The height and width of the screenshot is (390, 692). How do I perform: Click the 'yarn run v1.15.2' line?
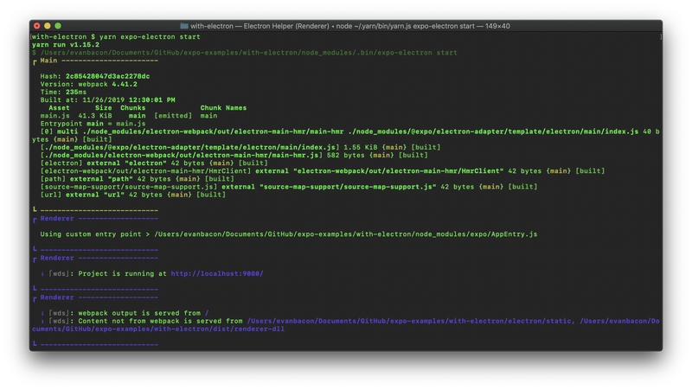(x=66, y=45)
